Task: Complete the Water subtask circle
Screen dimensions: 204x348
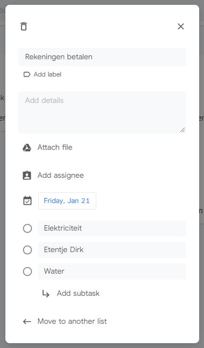Action: (x=27, y=272)
